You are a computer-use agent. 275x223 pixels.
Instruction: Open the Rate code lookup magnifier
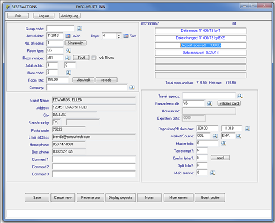click(x=68, y=73)
